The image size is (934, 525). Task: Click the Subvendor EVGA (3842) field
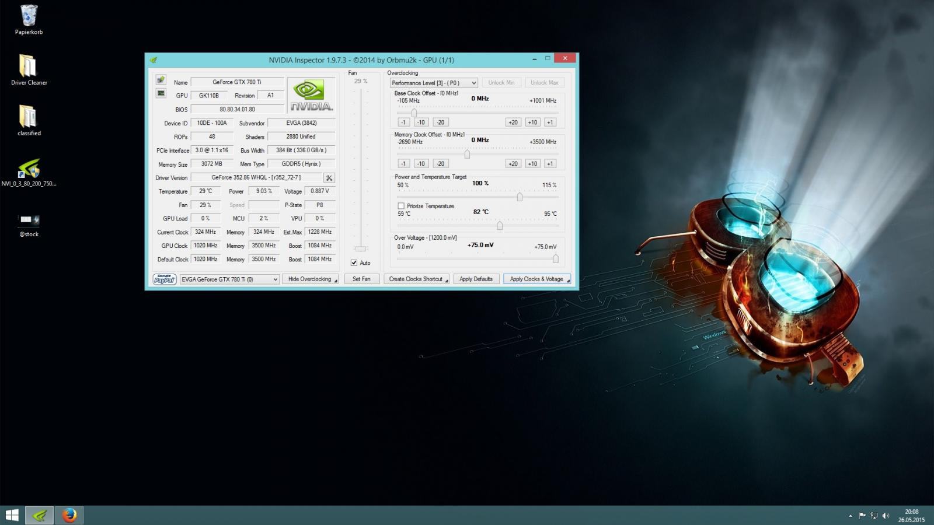click(301, 123)
